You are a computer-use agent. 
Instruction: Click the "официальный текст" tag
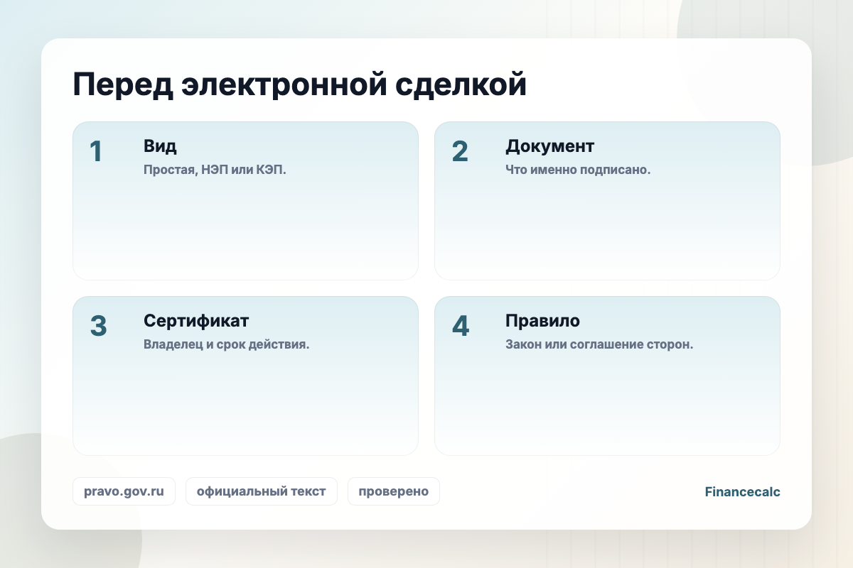[x=262, y=491]
